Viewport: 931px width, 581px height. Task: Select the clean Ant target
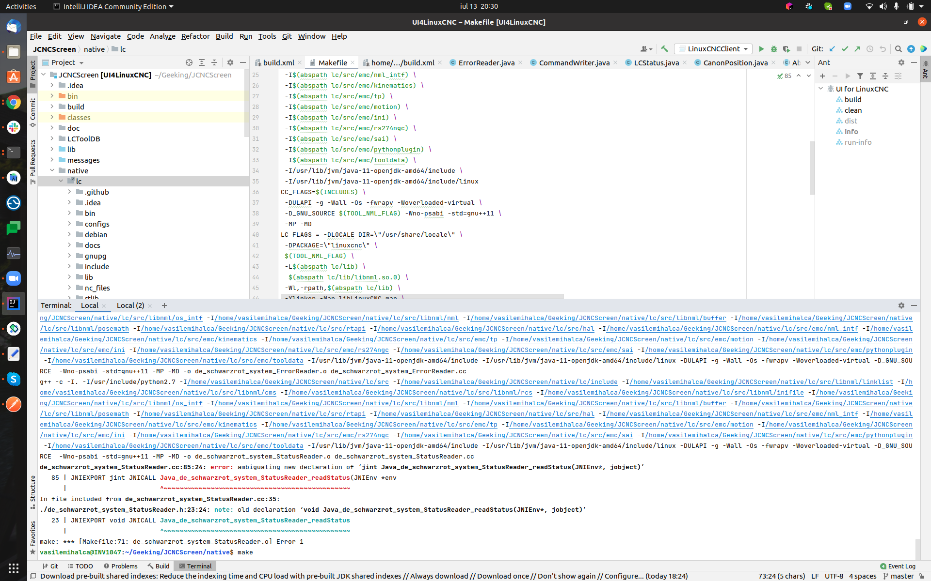tap(853, 110)
